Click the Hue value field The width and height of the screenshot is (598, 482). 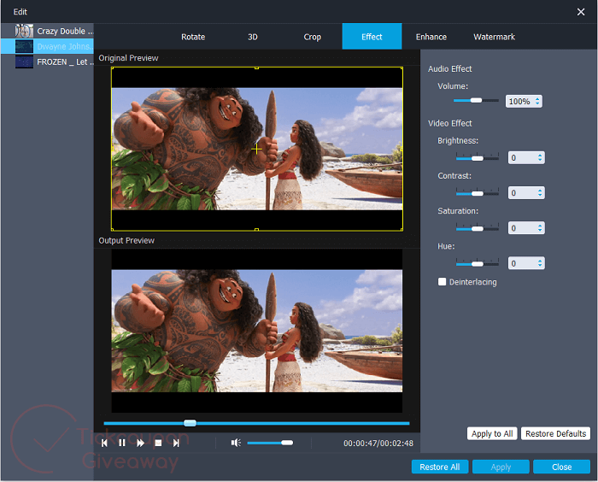(x=522, y=263)
